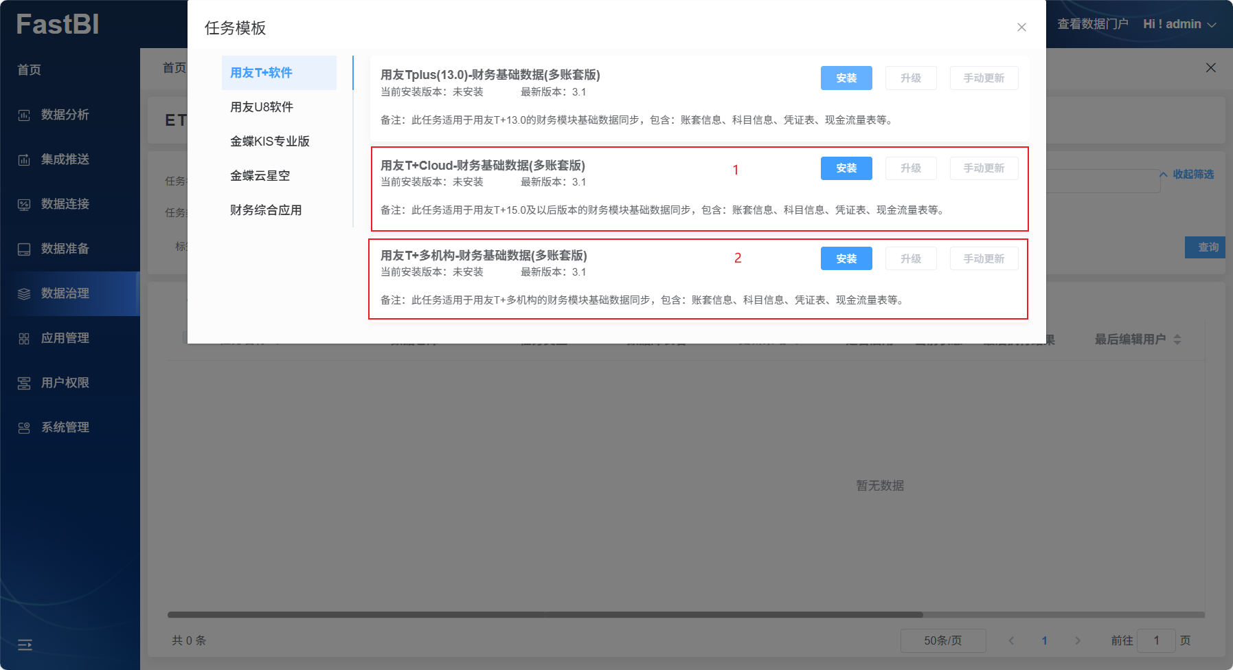The height and width of the screenshot is (670, 1233).
Task: Click the 数据连接 sidebar icon
Action: pyautogui.click(x=24, y=205)
